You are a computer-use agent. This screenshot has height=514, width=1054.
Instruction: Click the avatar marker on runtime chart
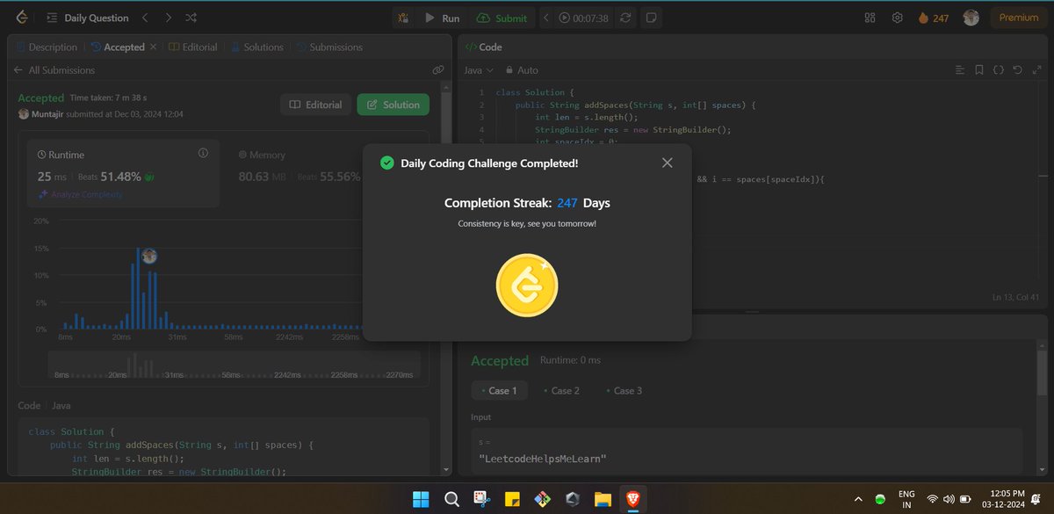[149, 256]
